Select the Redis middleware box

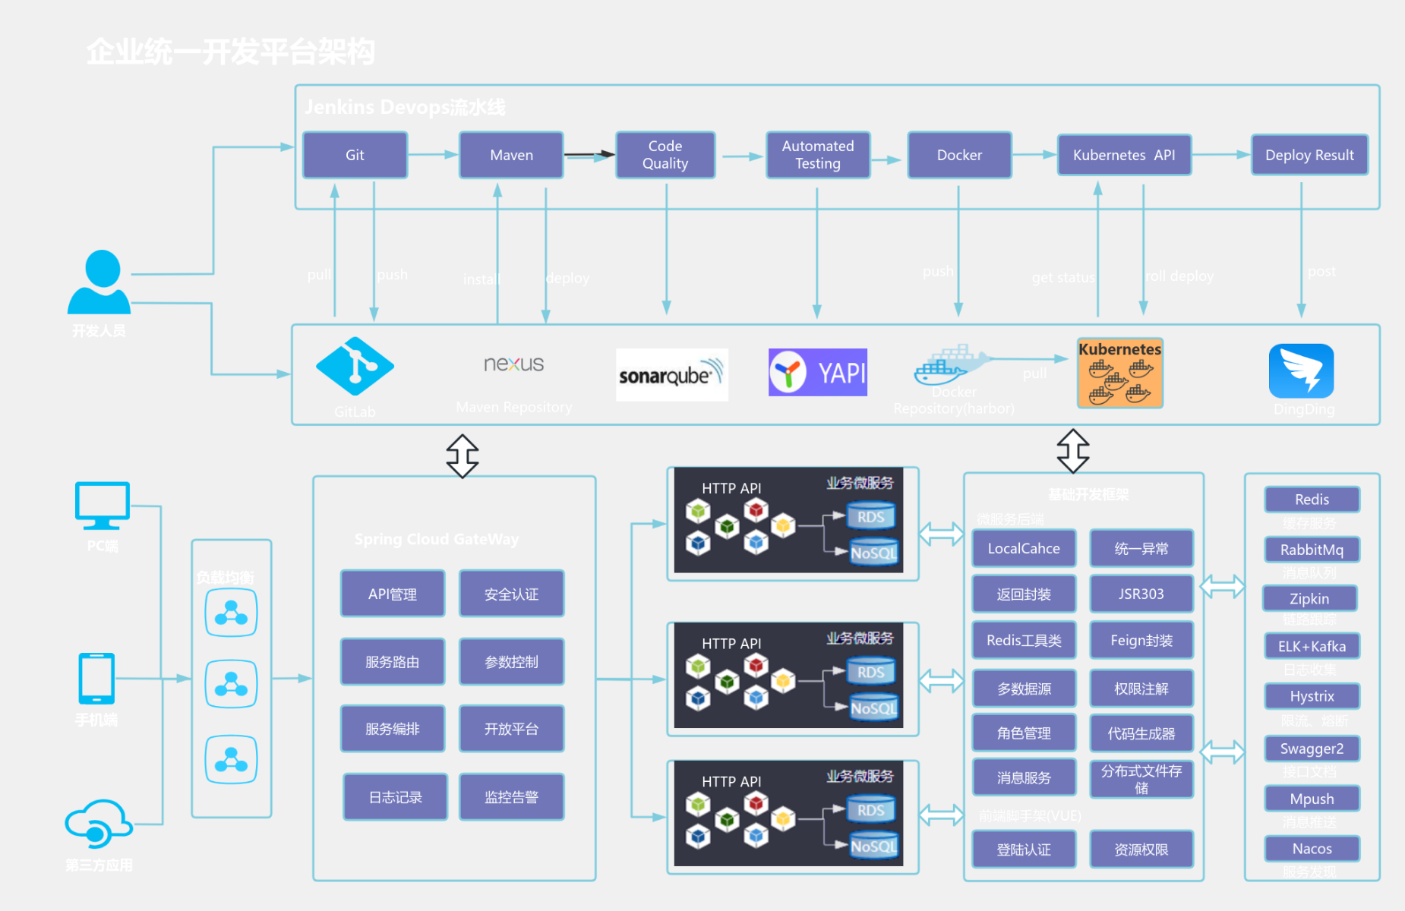click(1311, 500)
